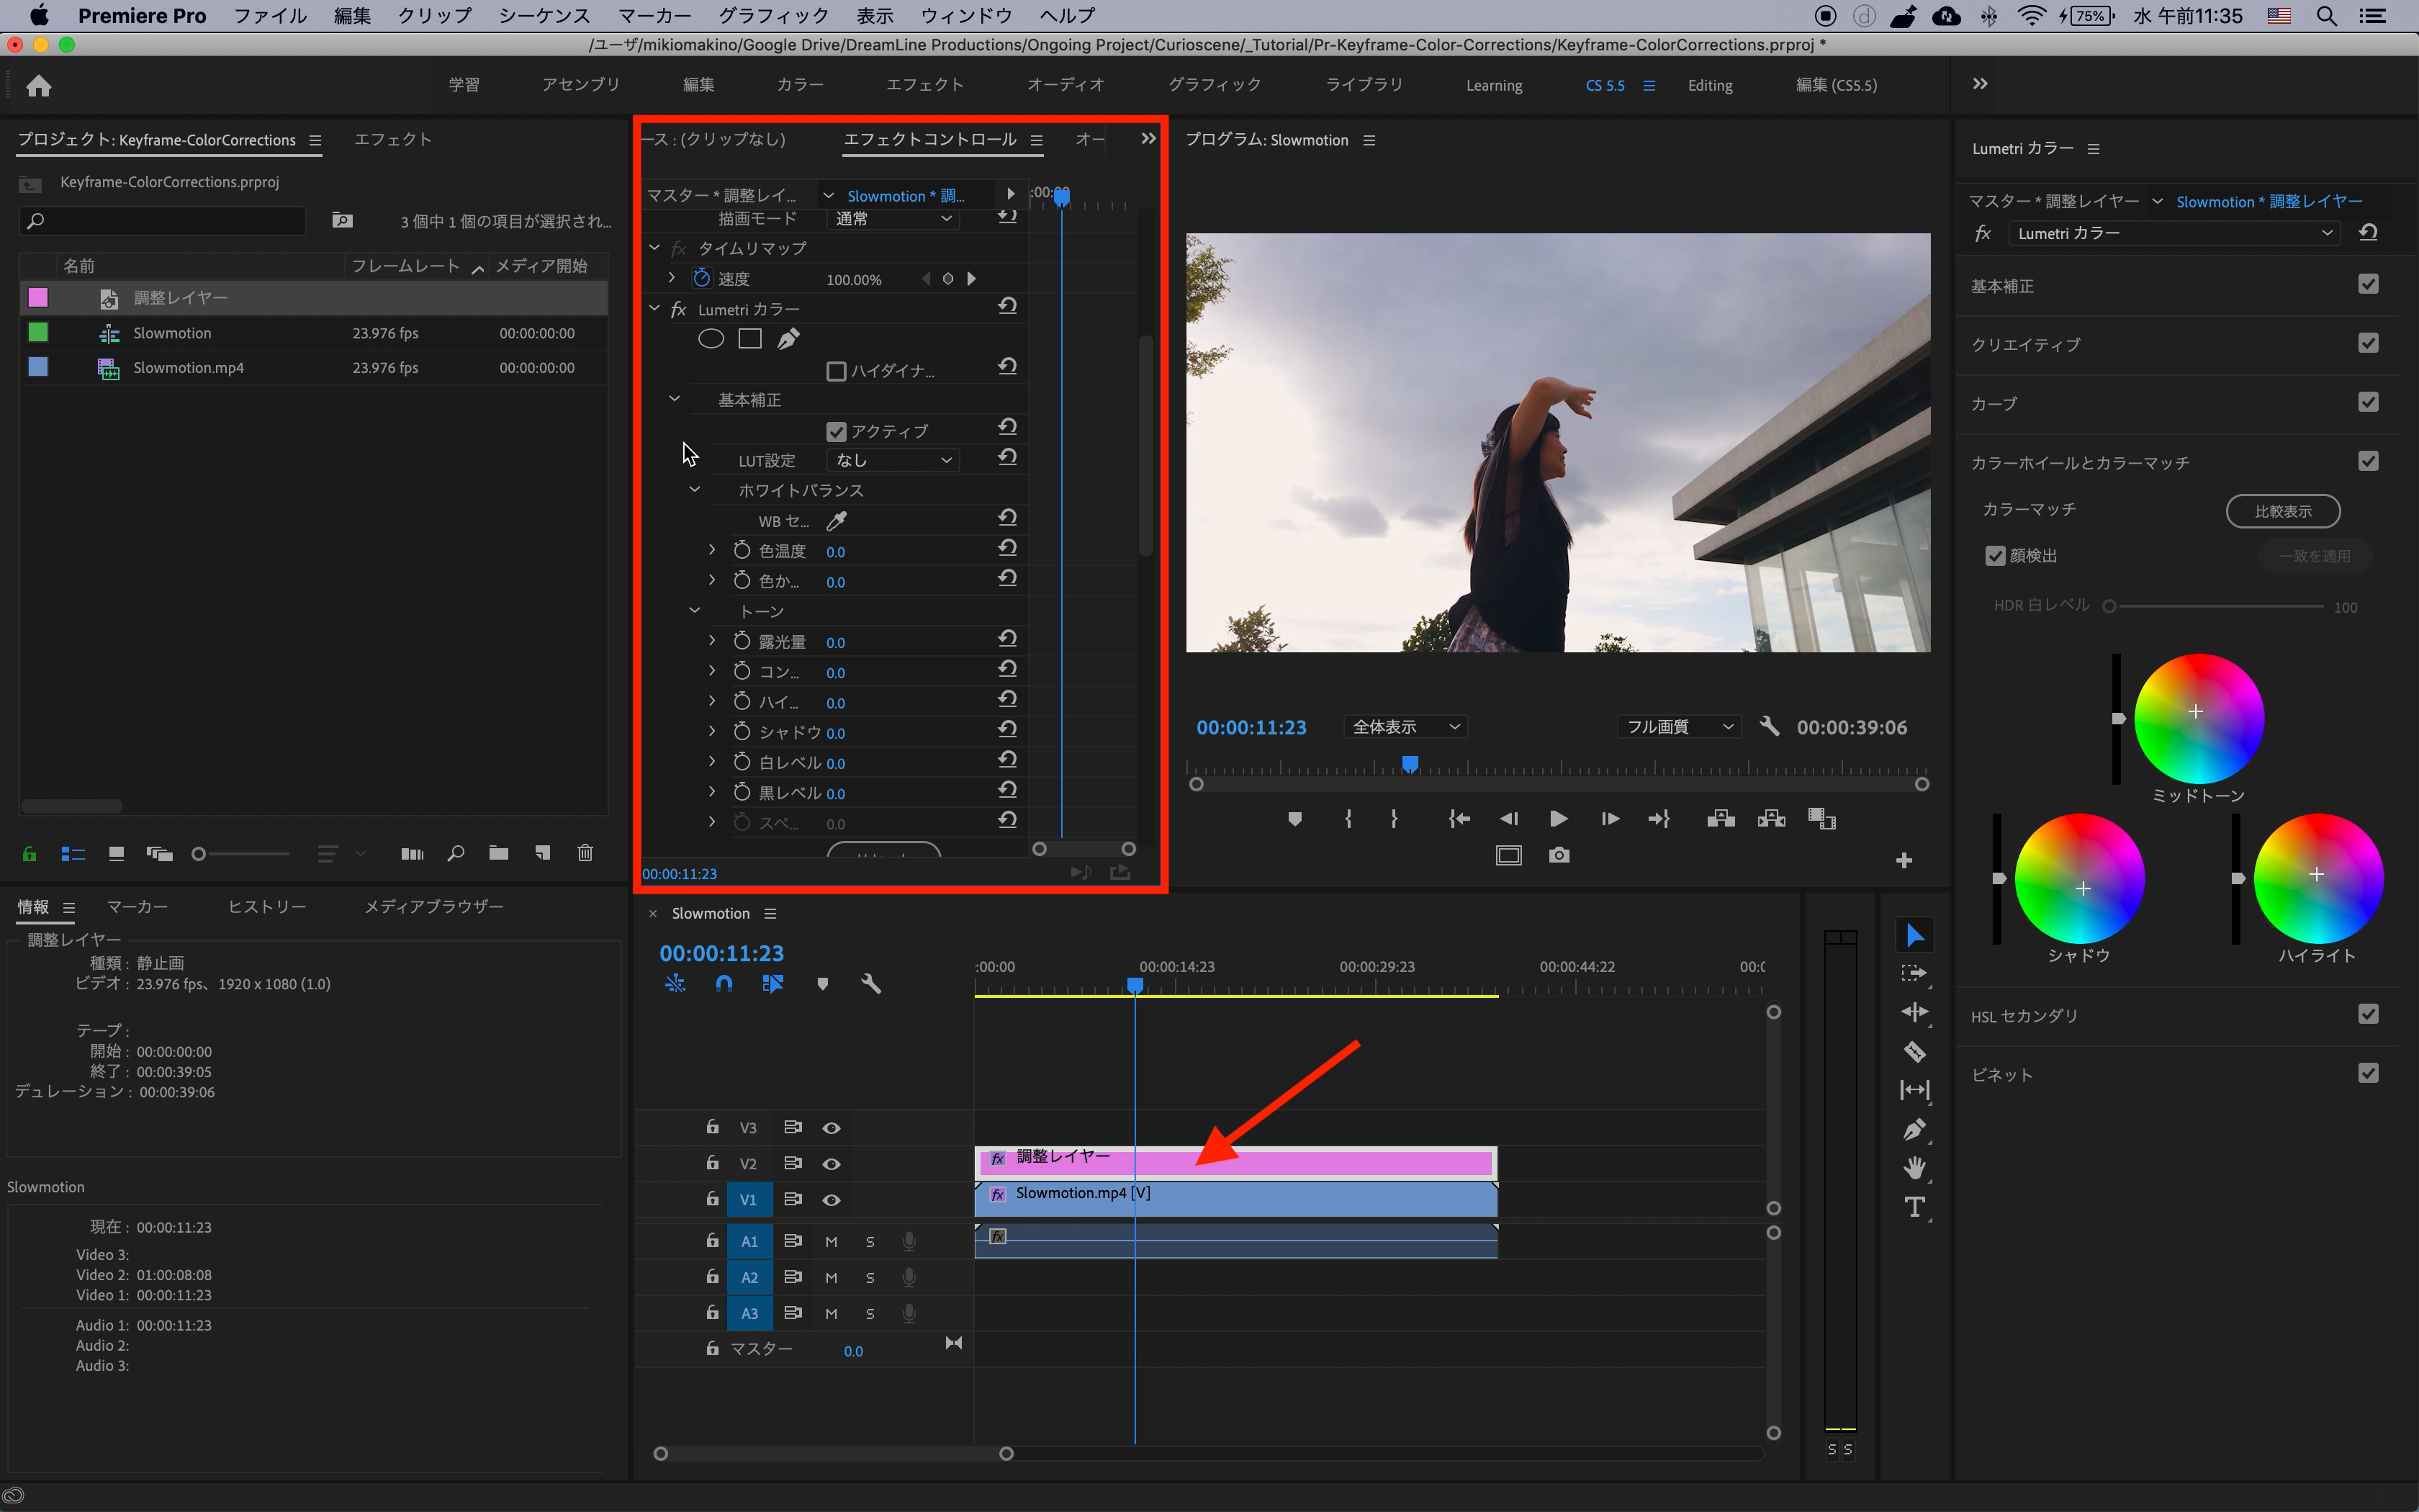The image size is (2419, 1512).
Task: Open the シーケンス menu
Action: point(544,16)
